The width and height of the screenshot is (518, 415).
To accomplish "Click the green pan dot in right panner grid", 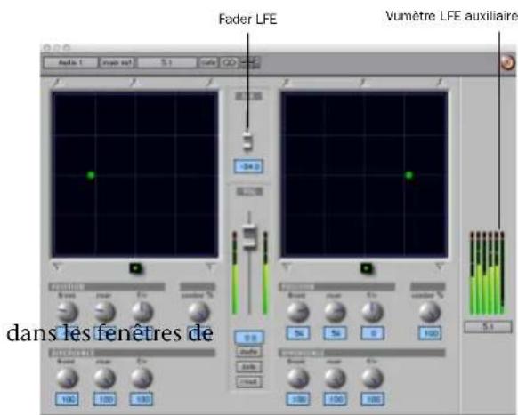I will [409, 175].
